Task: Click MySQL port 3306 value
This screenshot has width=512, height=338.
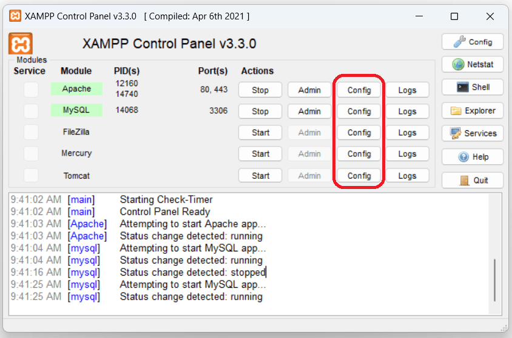Action: point(218,110)
